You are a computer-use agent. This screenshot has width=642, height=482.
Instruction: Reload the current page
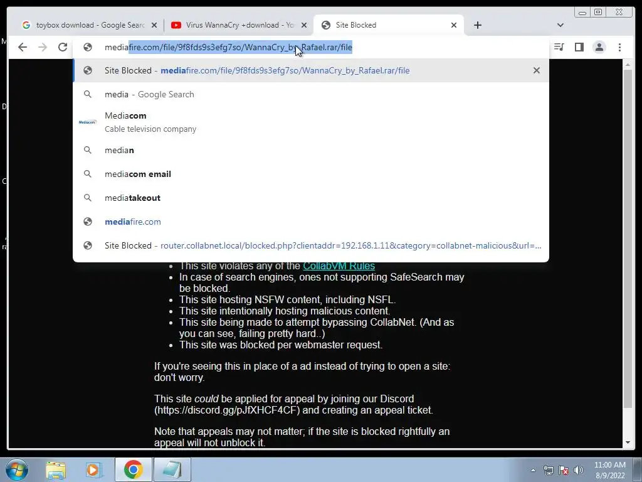tap(63, 47)
